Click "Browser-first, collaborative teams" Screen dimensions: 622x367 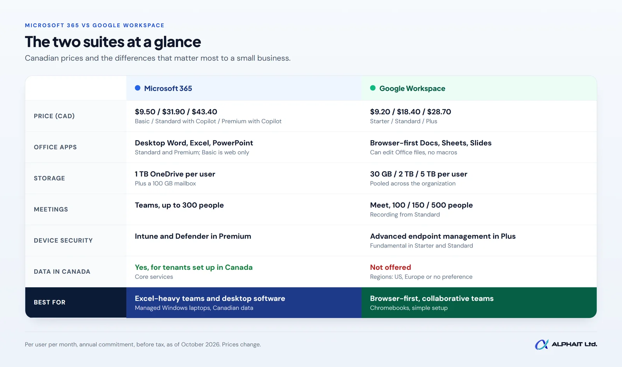point(432,298)
